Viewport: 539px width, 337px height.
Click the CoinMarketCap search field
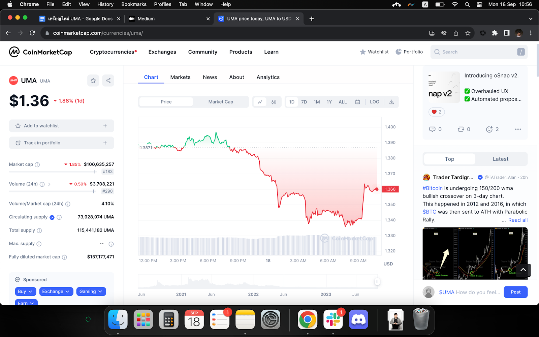[x=479, y=52]
